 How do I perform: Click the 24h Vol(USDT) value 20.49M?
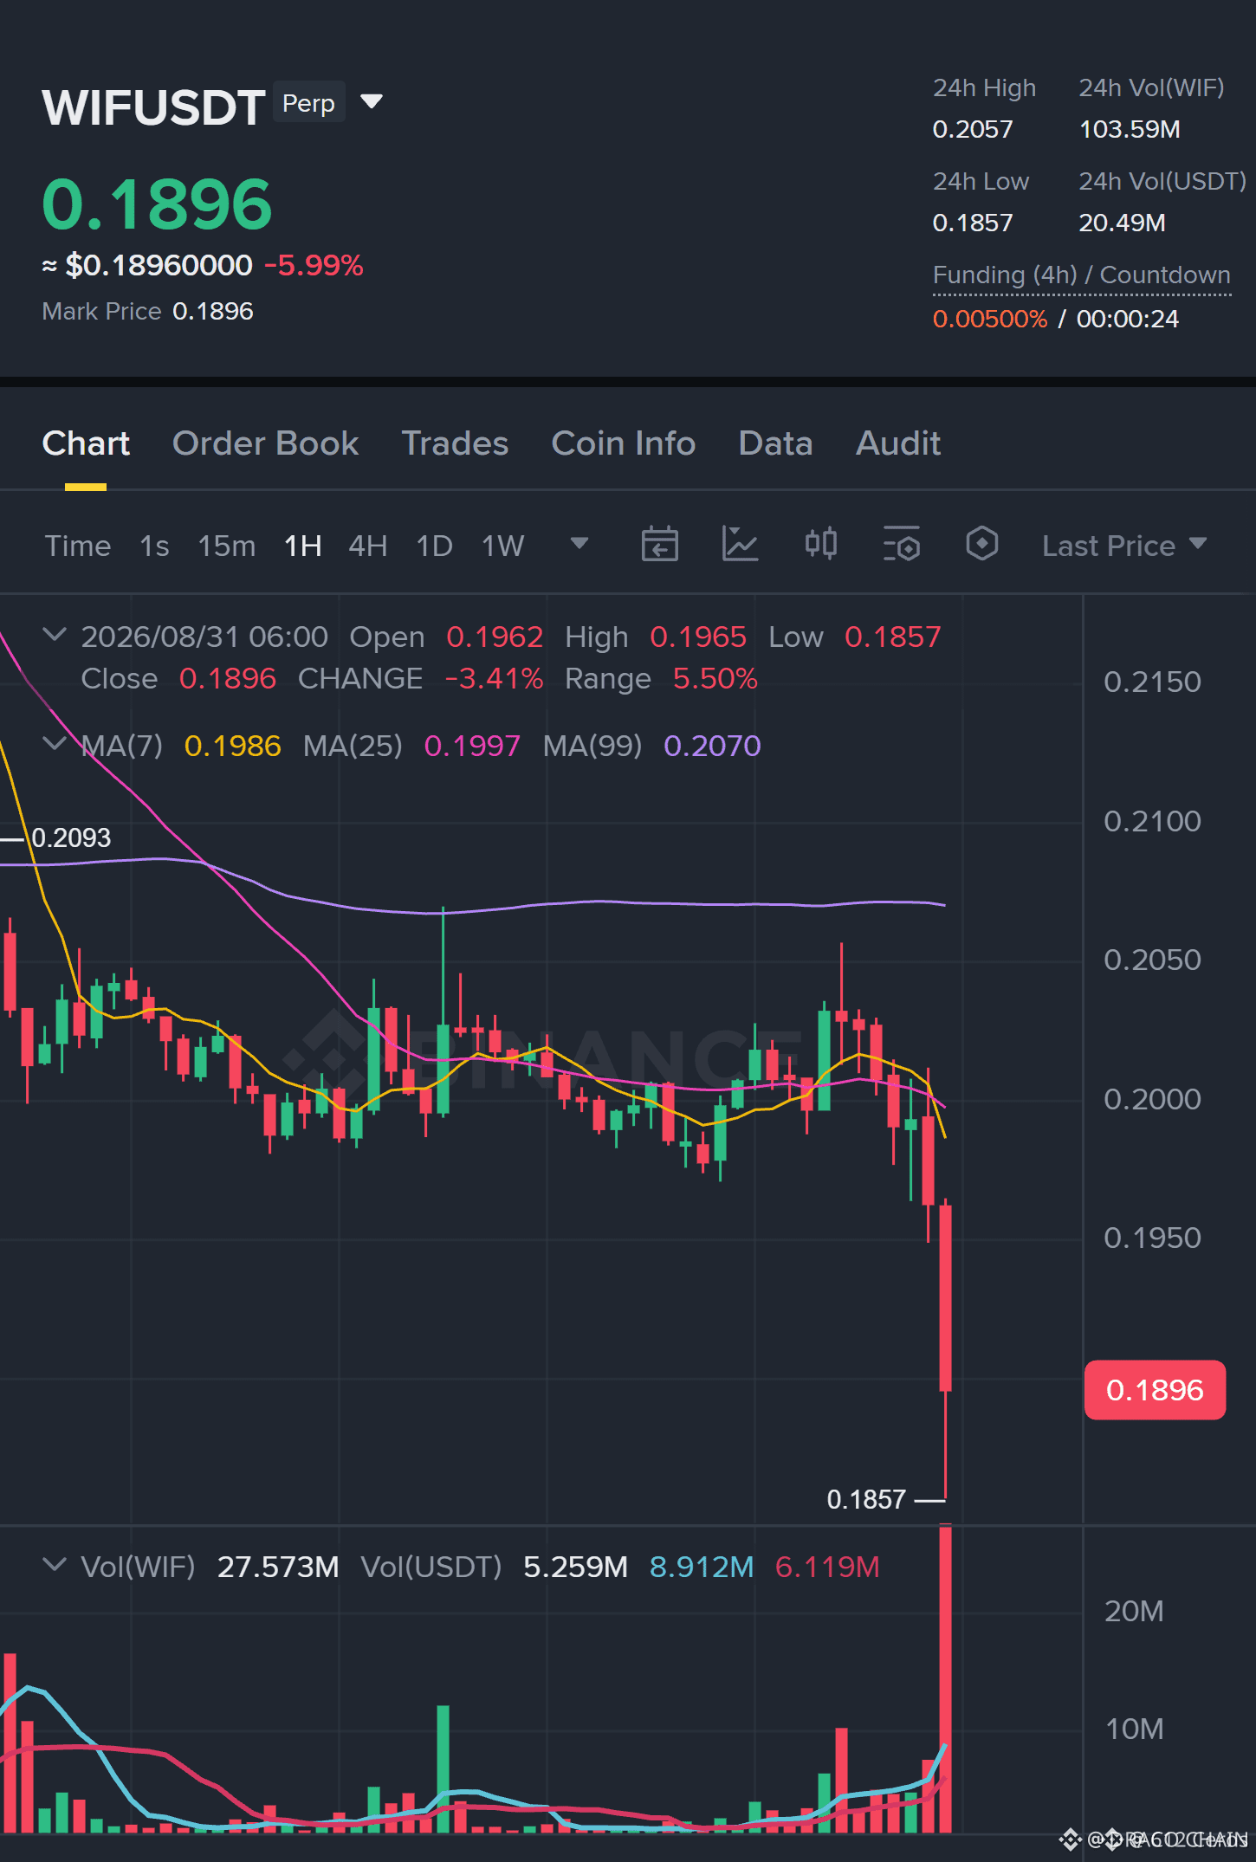point(1122,223)
